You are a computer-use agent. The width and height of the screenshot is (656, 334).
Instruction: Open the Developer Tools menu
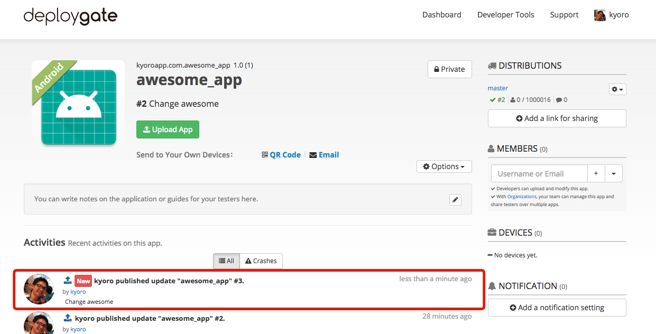[x=505, y=15]
